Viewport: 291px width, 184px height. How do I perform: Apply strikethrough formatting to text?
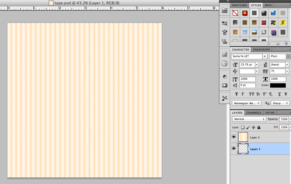point(285,94)
